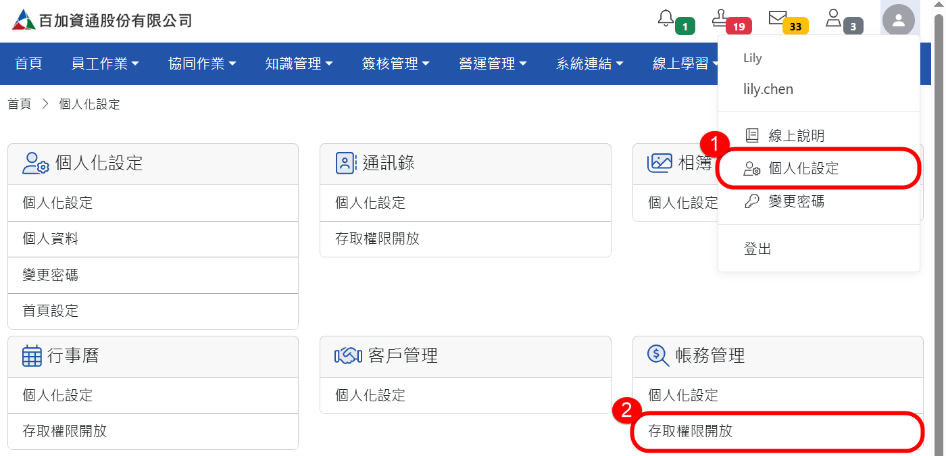
Task: Open 變更密碼 under 個人化設定 card
Action: (x=153, y=275)
